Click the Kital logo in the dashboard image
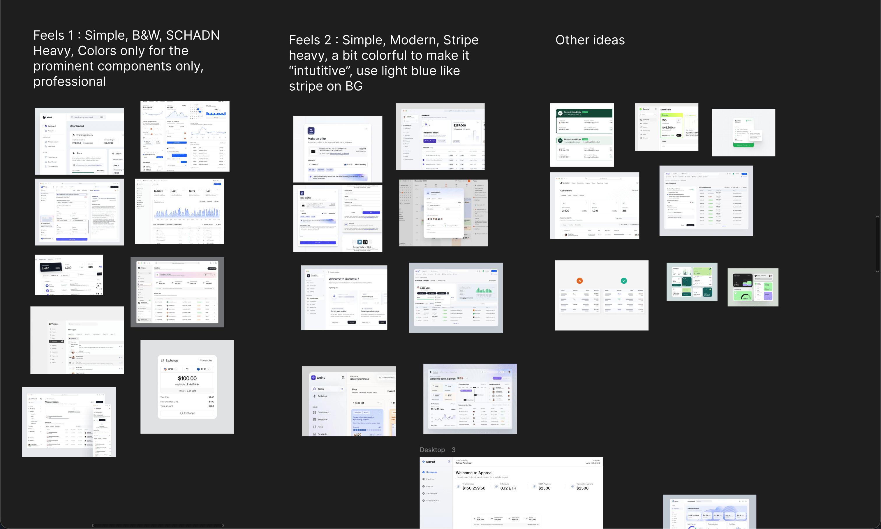The width and height of the screenshot is (881, 529). [47, 117]
